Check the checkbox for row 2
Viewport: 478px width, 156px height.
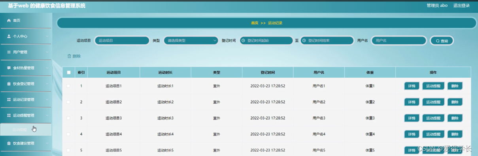pyautogui.click(x=68, y=102)
